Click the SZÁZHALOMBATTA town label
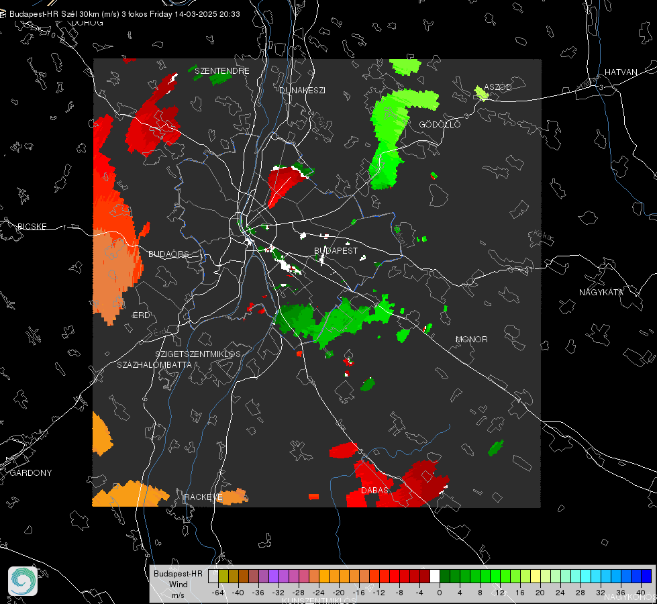657x604 pixels. click(x=154, y=364)
